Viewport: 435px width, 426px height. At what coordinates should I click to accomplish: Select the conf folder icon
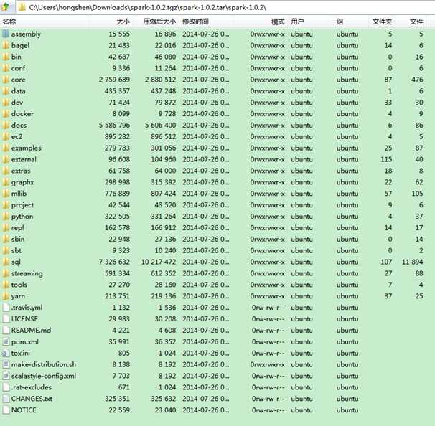[6, 68]
